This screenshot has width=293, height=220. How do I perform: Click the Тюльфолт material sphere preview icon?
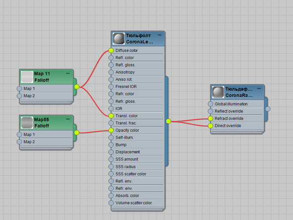click(119, 39)
